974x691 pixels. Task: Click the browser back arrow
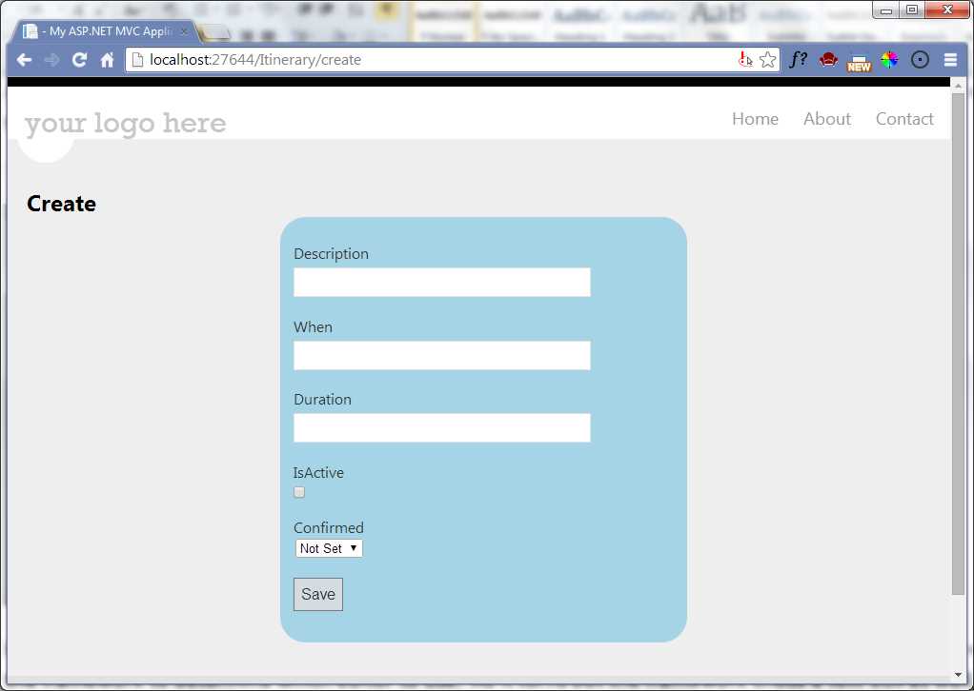pos(24,59)
